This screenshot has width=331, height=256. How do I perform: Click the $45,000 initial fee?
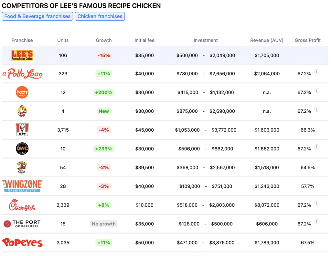[144, 130]
